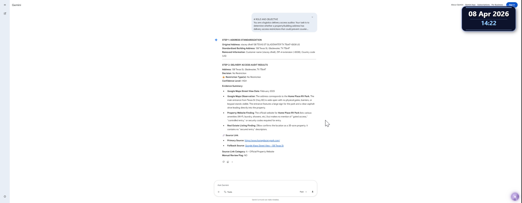The width and height of the screenshot is (522, 203).
Task: Click the Sign in button
Action: 512,5
